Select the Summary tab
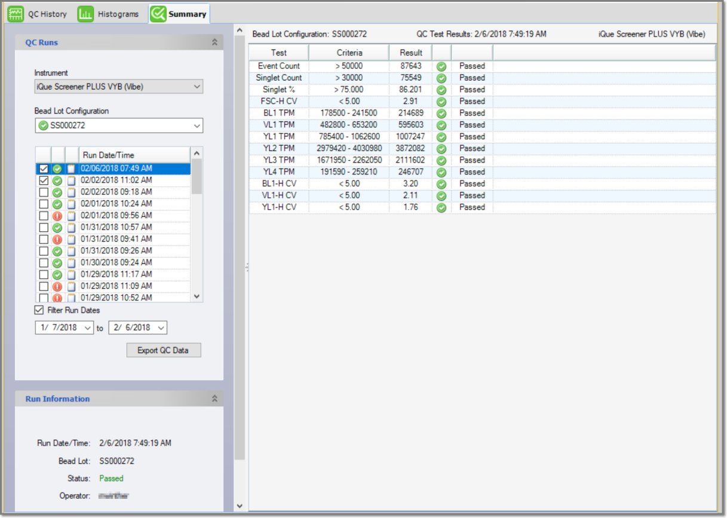727x518 pixels. tap(179, 14)
